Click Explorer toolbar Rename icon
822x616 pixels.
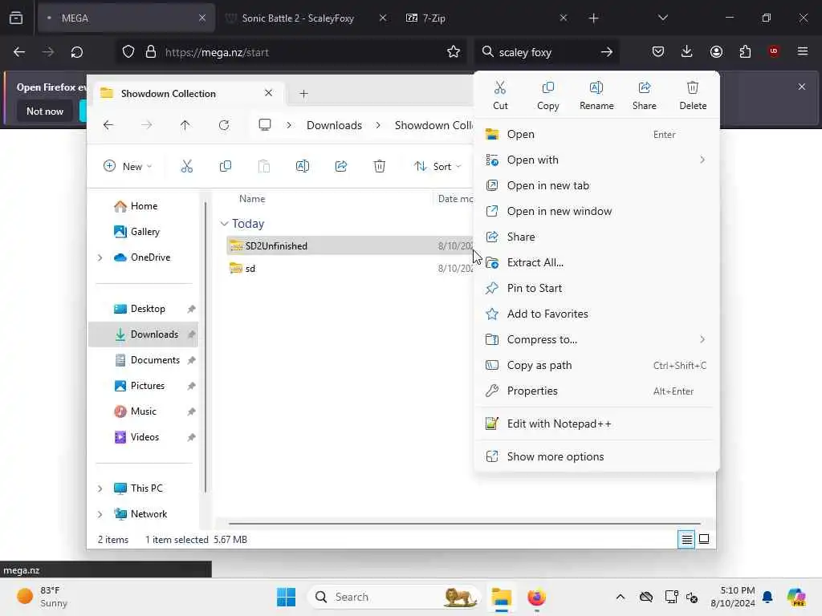tap(303, 167)
